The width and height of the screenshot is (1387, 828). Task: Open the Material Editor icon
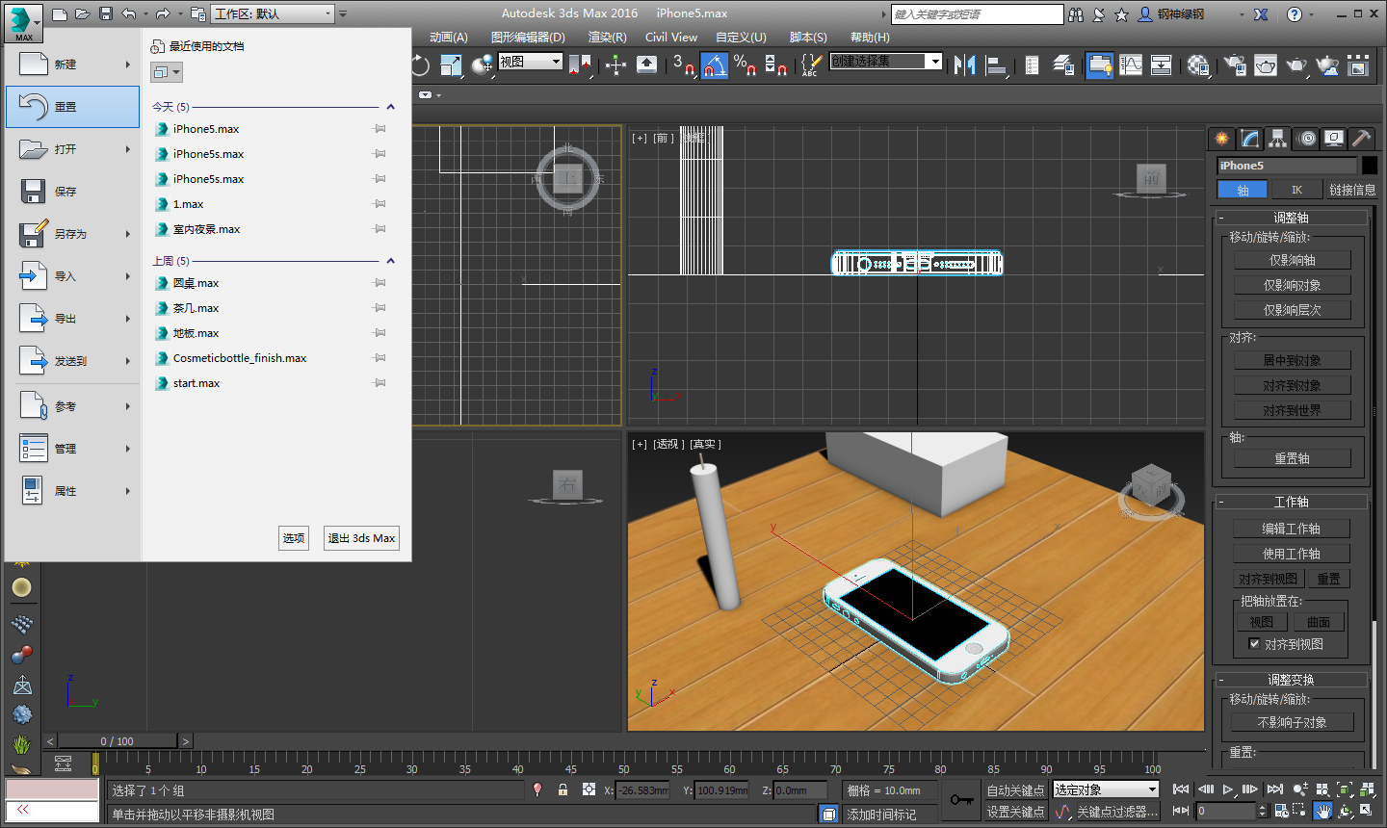[1198, 65]
